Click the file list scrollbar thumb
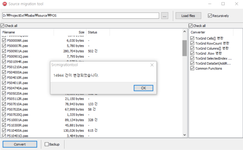Viewport: 243px width, 150px height. pos(184,48)
